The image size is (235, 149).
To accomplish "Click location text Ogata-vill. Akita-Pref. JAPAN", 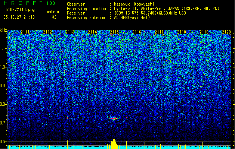I will pos(146,9).
